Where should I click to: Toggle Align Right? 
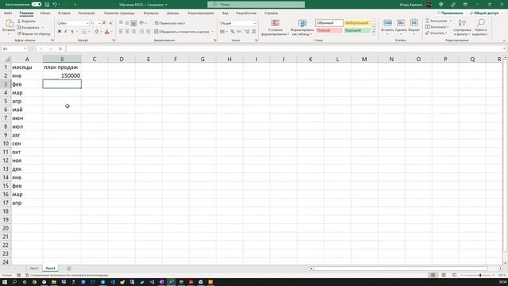coord(133,32)
